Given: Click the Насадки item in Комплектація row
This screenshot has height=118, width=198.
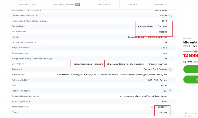Looking at the screenshot, I should (77, 75).
